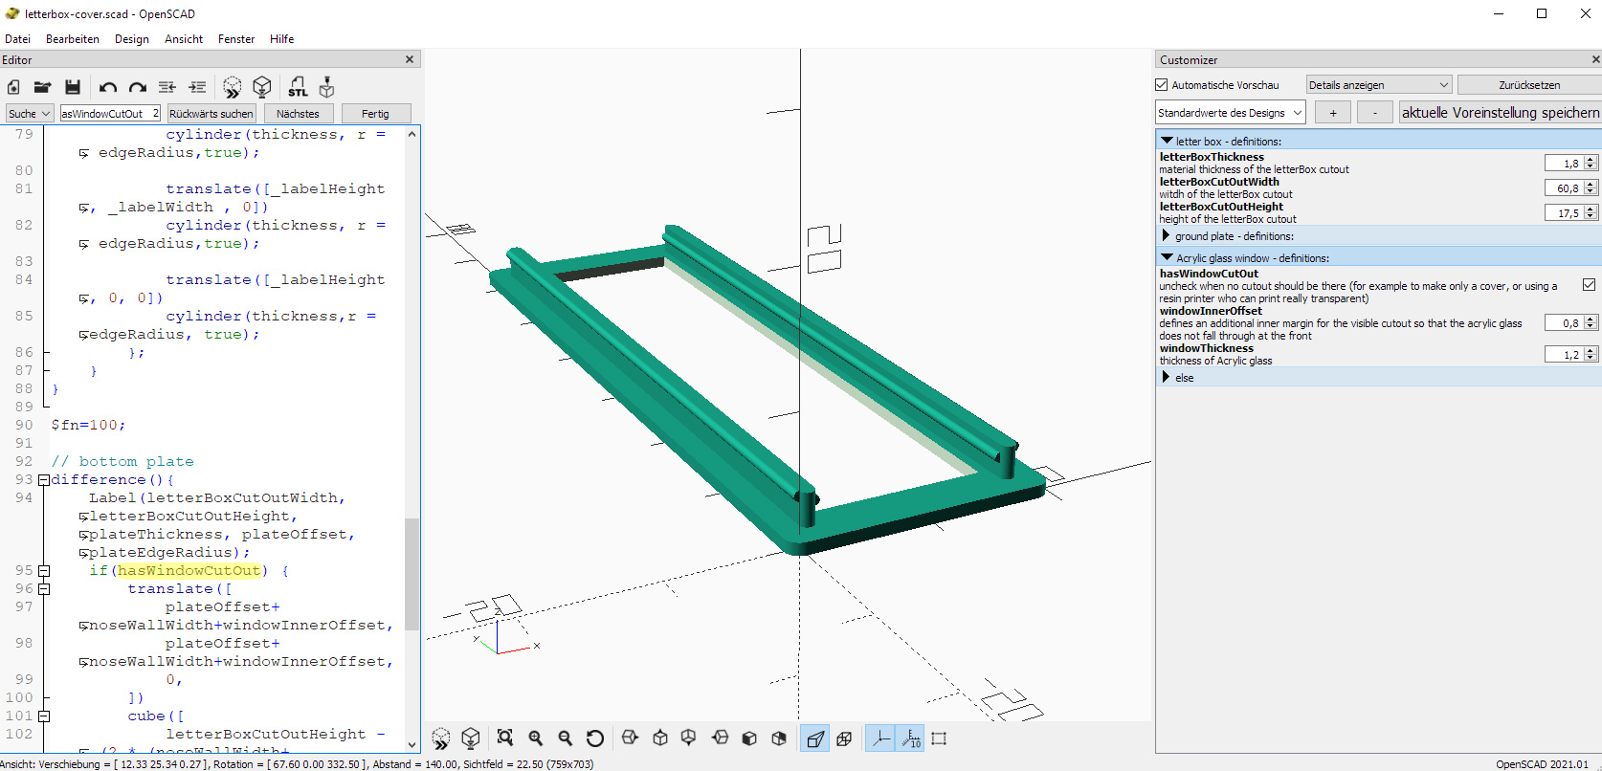Zoom out of the 3D view
This screenshot has height=771, width=1602.
(566, 738)
